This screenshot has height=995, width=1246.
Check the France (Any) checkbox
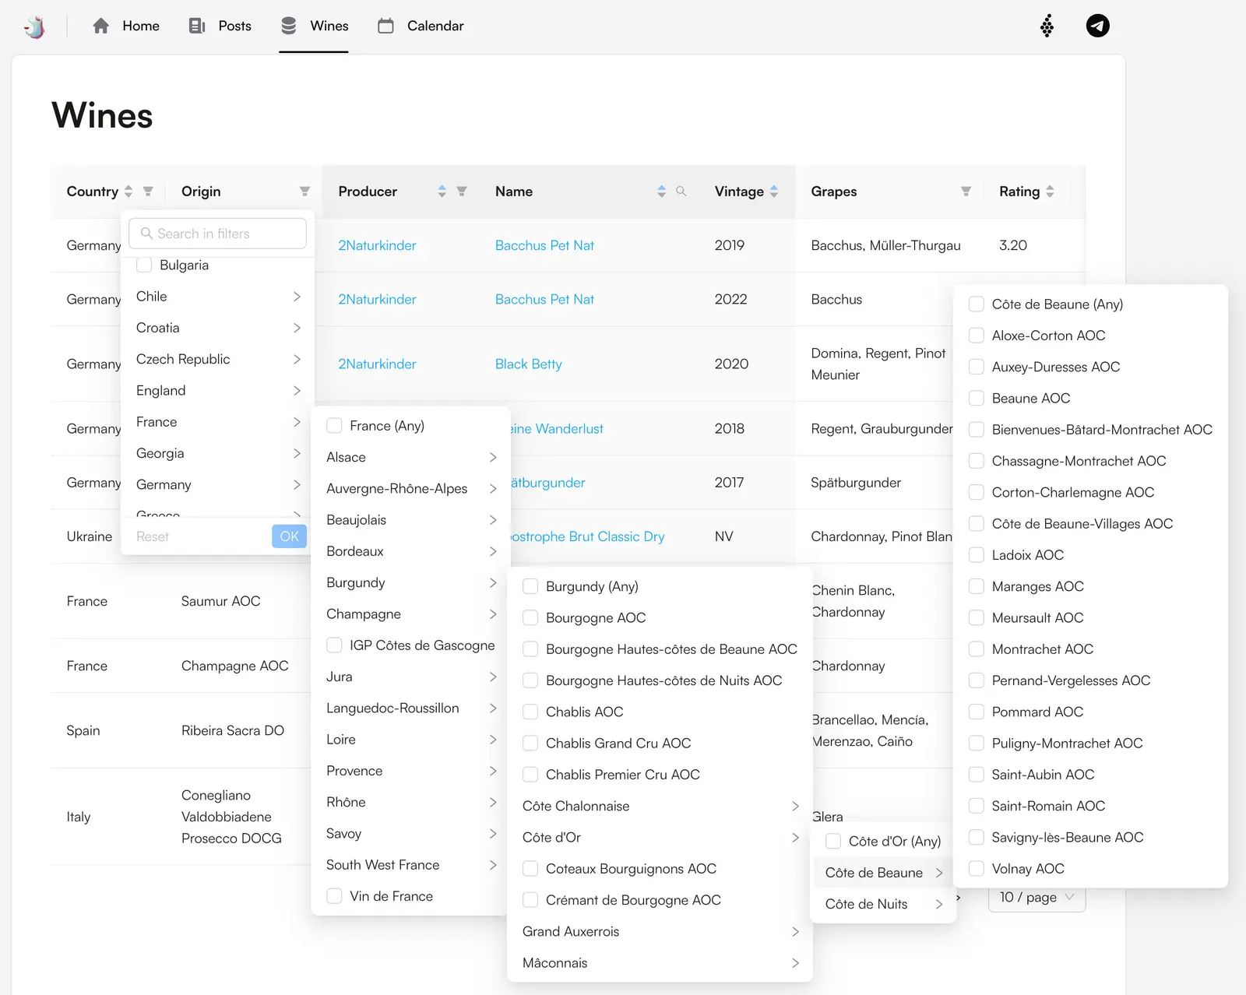click(x=335, y=426)
